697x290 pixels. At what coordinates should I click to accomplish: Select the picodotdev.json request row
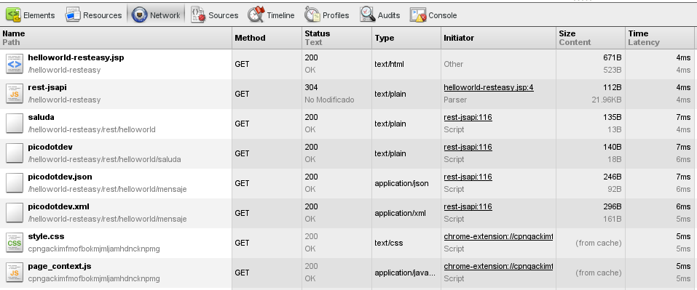coord(348,183)
